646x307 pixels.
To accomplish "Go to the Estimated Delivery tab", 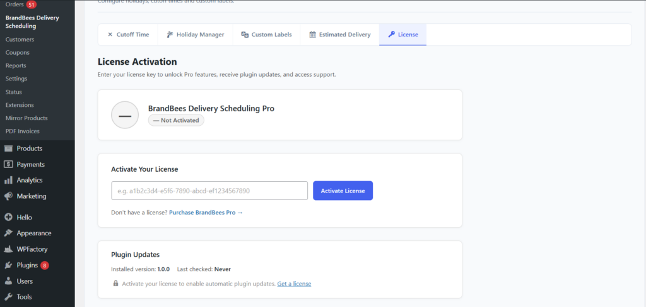I will (x=340, y=35).
